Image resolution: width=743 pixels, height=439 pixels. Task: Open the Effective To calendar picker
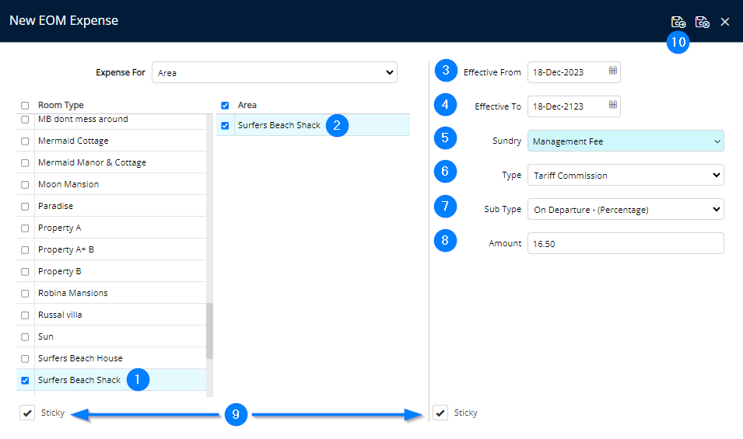tap(613, 106)
